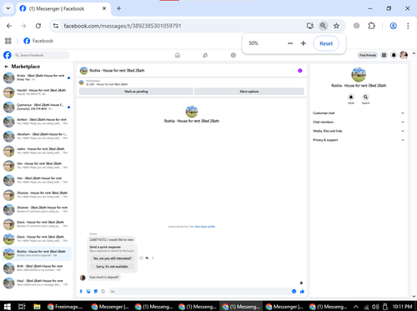Viewport: 417px width, 311px height.
Task: Open Jaden's House for rent conversation
Action: click(37, 151)
